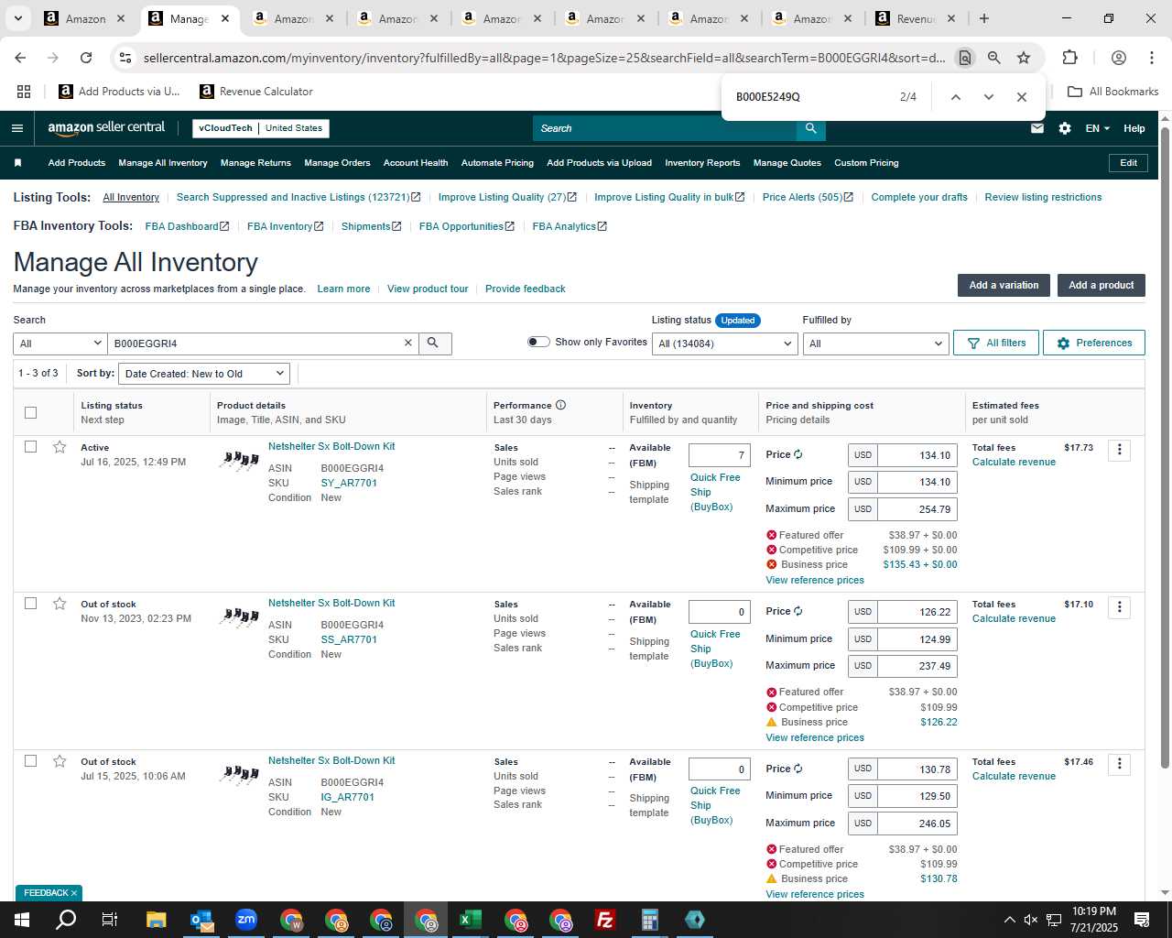Open the Preferences button

(x=1094, y=343)
